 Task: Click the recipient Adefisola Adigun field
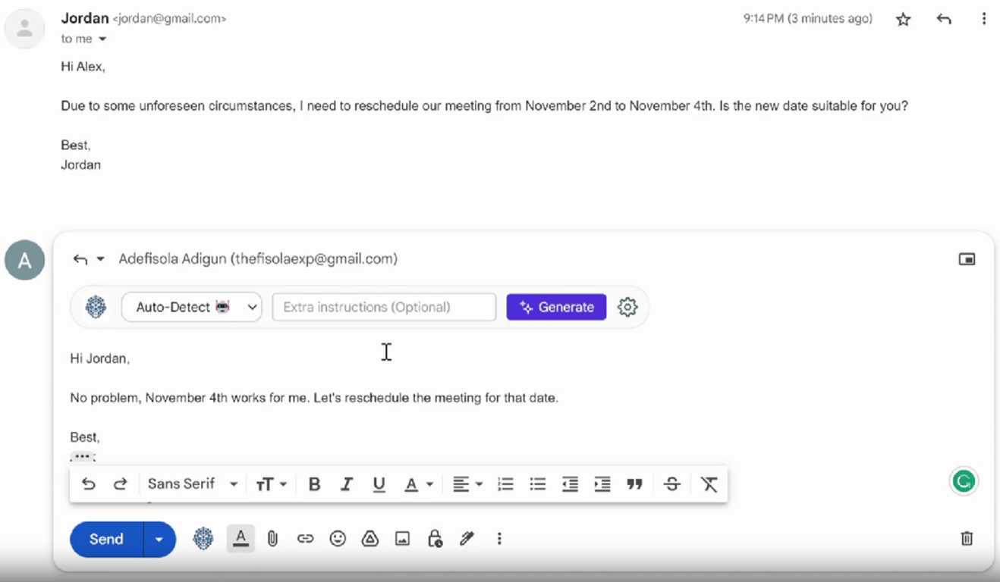[258, 259]
